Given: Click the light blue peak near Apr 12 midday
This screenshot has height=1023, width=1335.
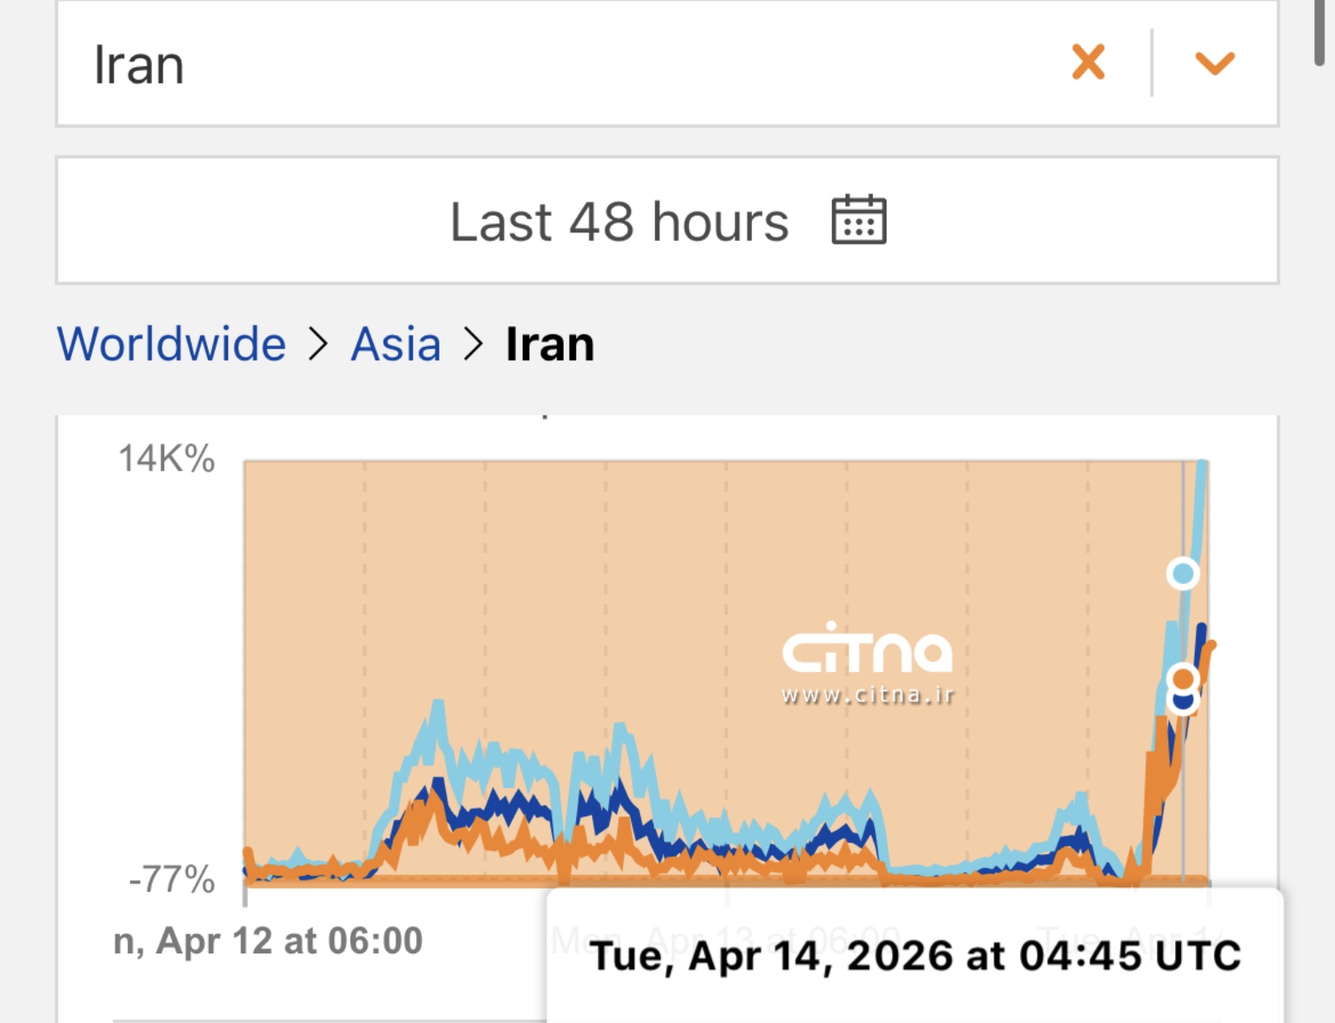Looking at the screenshot, I should point(436,705).
